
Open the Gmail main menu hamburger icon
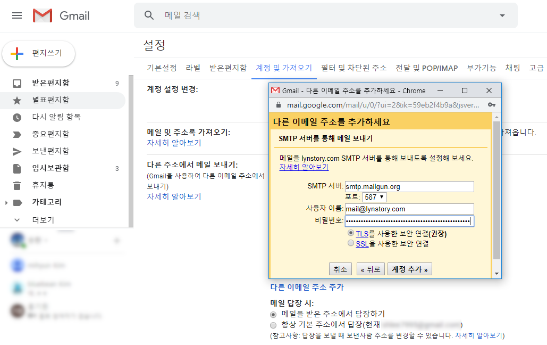coord(17,15)
